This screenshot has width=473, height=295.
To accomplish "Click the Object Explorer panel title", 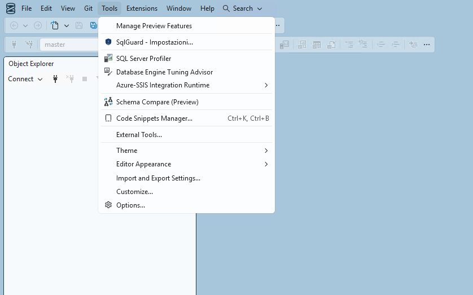I will point(31,64).
